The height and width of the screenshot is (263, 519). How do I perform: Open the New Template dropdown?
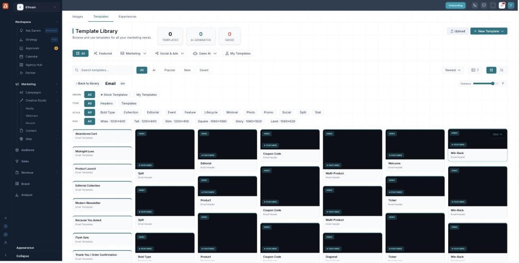[489, 31]
